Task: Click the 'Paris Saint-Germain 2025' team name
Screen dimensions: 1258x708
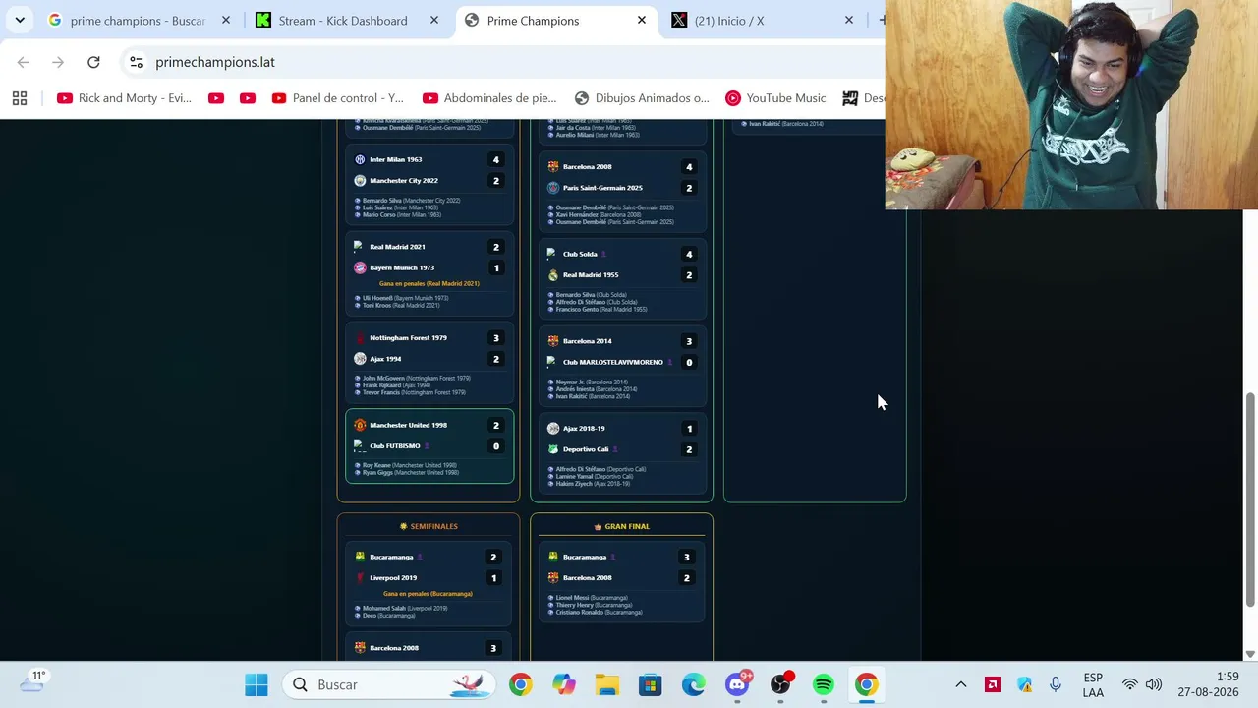Action: pos(602,188)
